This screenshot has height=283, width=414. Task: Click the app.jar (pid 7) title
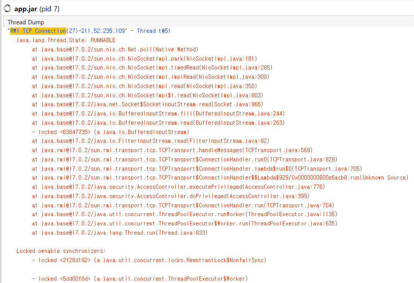click(37, 8)
